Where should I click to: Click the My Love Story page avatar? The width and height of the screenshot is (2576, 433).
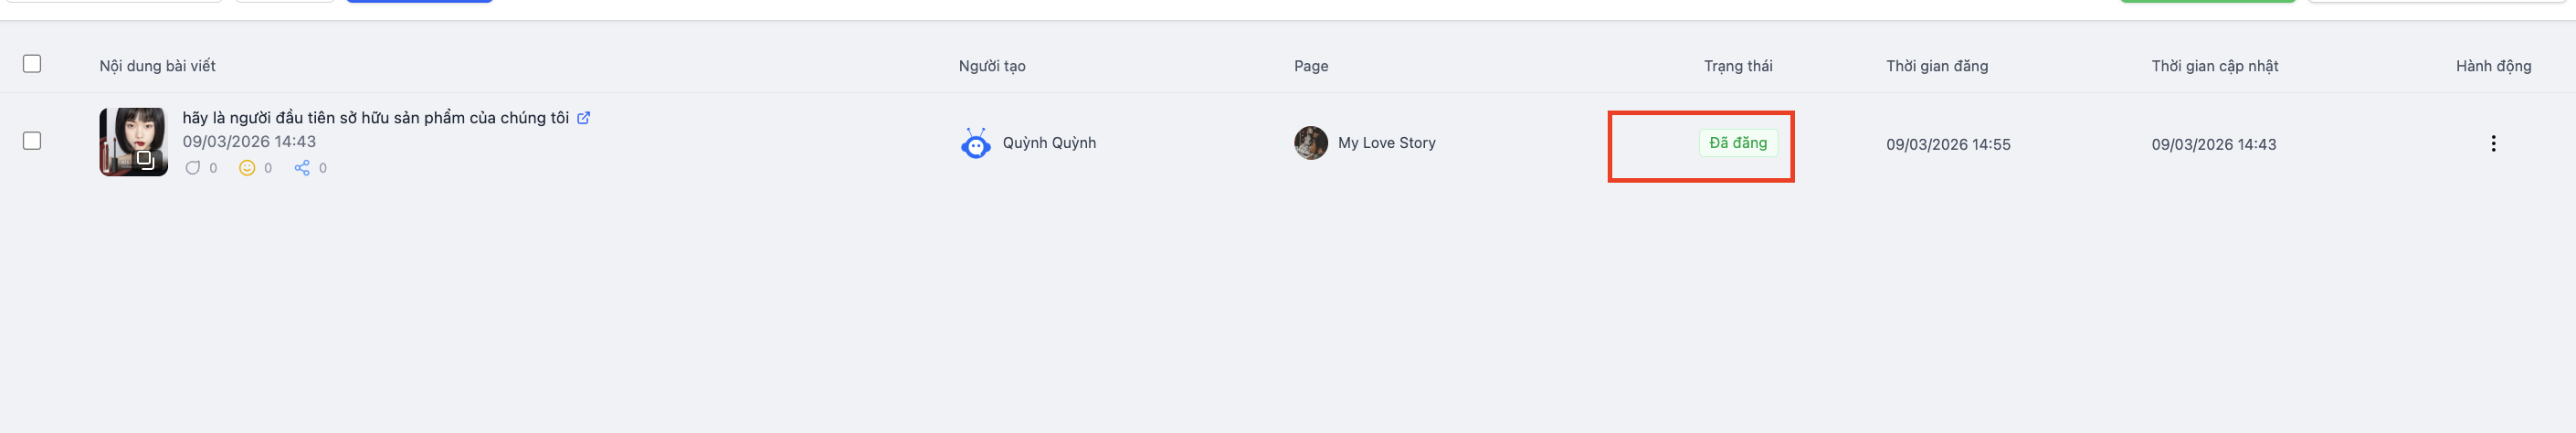(x=1311, y=143)
